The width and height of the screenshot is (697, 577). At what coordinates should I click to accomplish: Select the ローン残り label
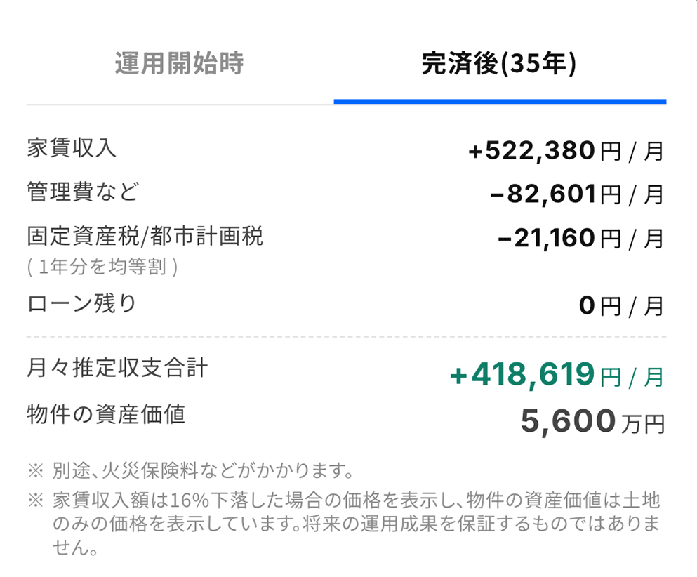(81, 303)
